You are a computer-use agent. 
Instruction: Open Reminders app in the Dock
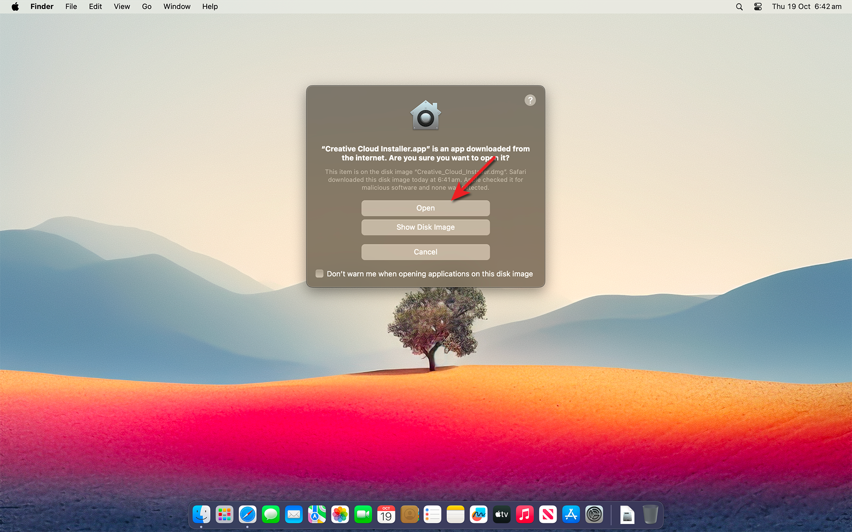point(433,514)
